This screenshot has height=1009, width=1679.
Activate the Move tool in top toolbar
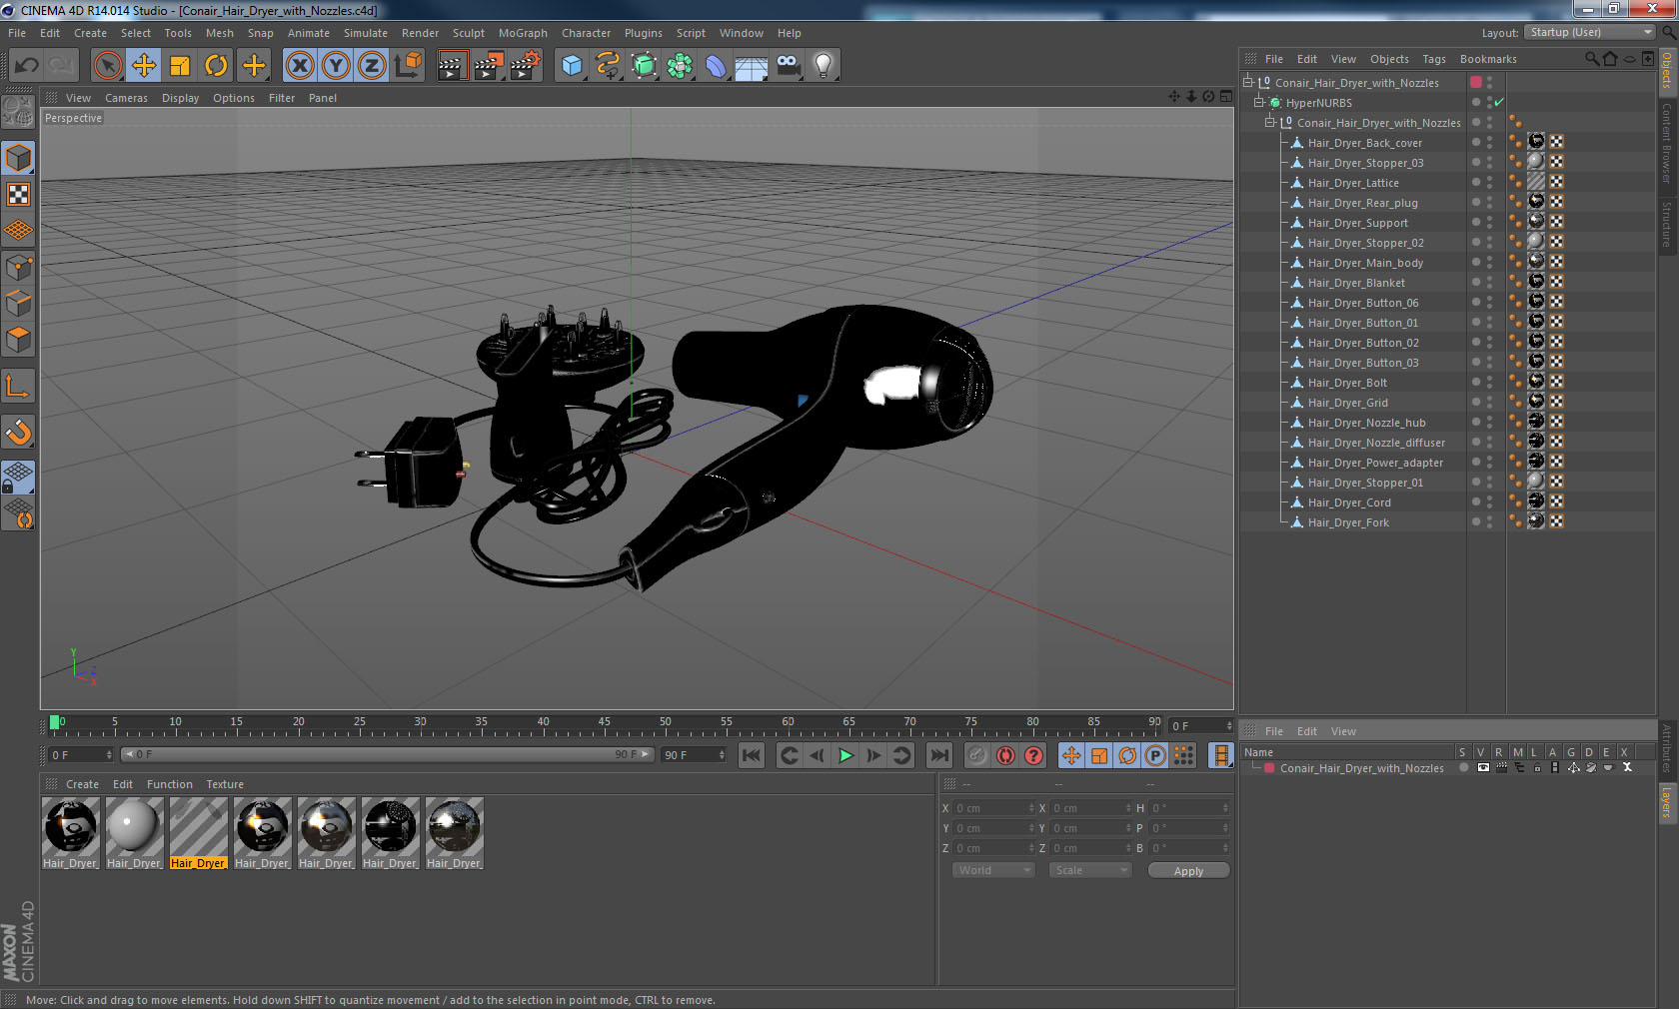[x=144, y=66]
